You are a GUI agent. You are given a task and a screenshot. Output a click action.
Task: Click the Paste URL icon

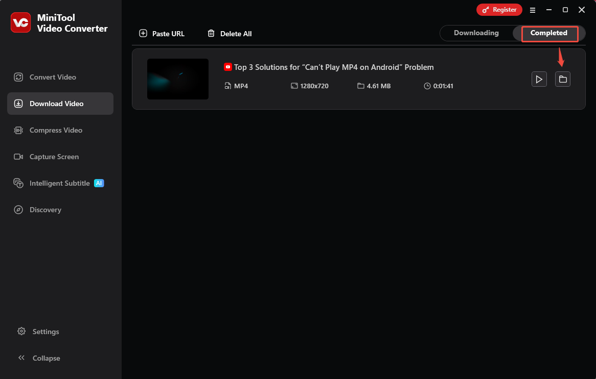143,33
